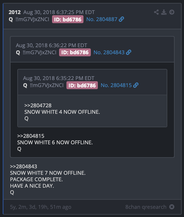Viewport: 184px width, 217px height.
Task: Click chain link icon next to No. 2804815
Action: [x=136, y=85]
